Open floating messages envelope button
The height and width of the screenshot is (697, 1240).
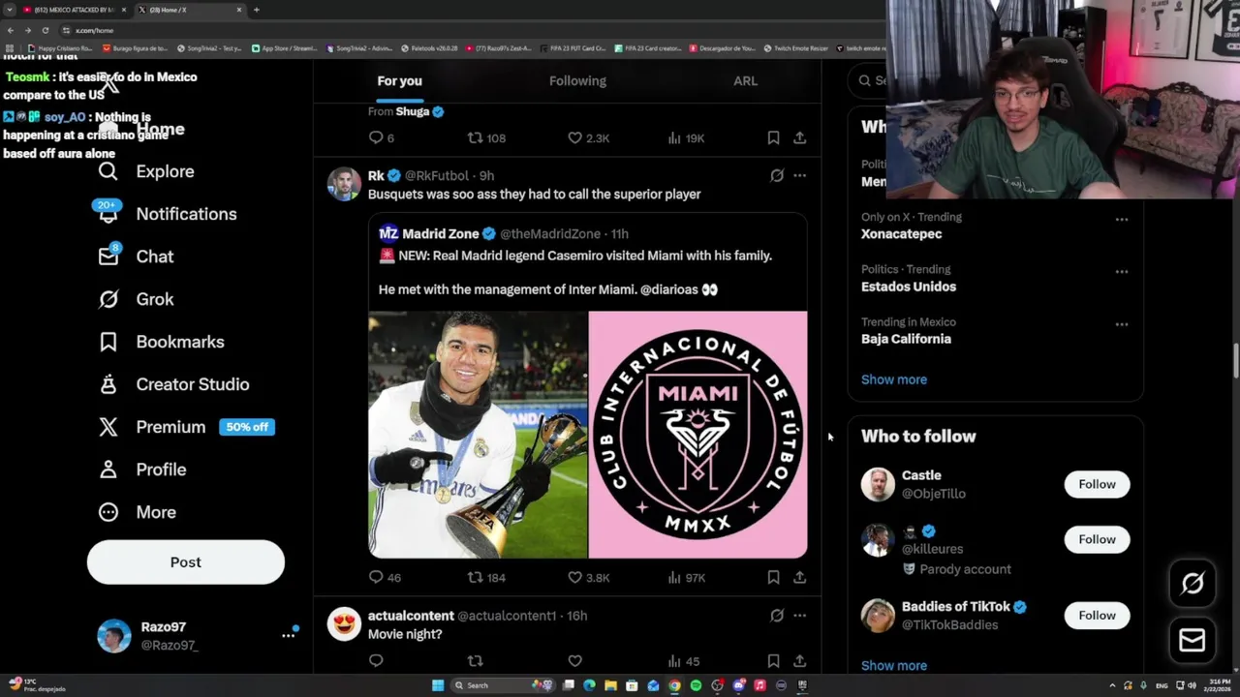(1193, 640)
